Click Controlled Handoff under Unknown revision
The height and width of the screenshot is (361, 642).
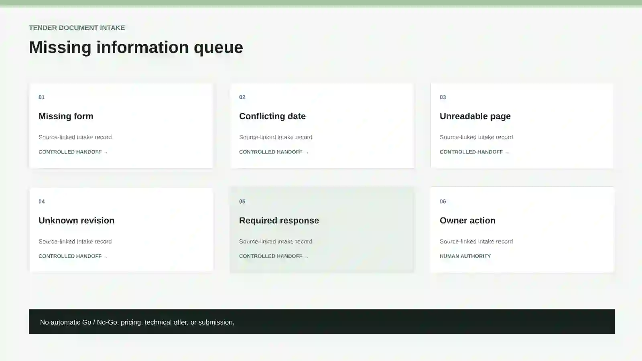coord(73,256)
